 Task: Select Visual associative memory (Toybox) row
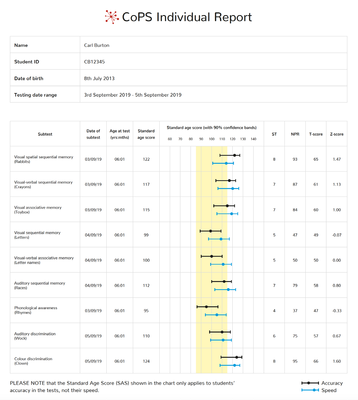179,209
